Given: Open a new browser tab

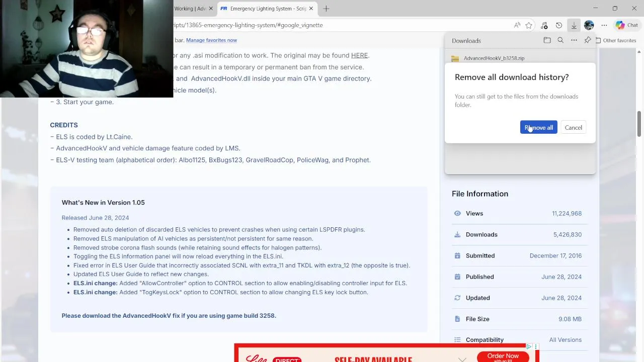Looking at the screenshot, I should [326, 9].
